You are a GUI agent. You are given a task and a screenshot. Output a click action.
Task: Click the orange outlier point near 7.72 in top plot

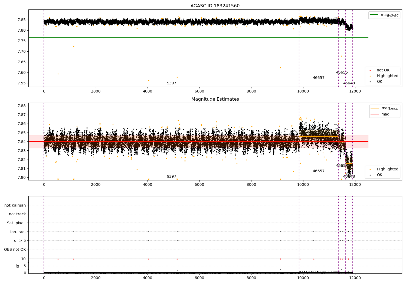(x=74, y=46)
